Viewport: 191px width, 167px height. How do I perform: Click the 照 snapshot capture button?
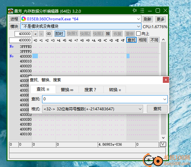point(108,34)
